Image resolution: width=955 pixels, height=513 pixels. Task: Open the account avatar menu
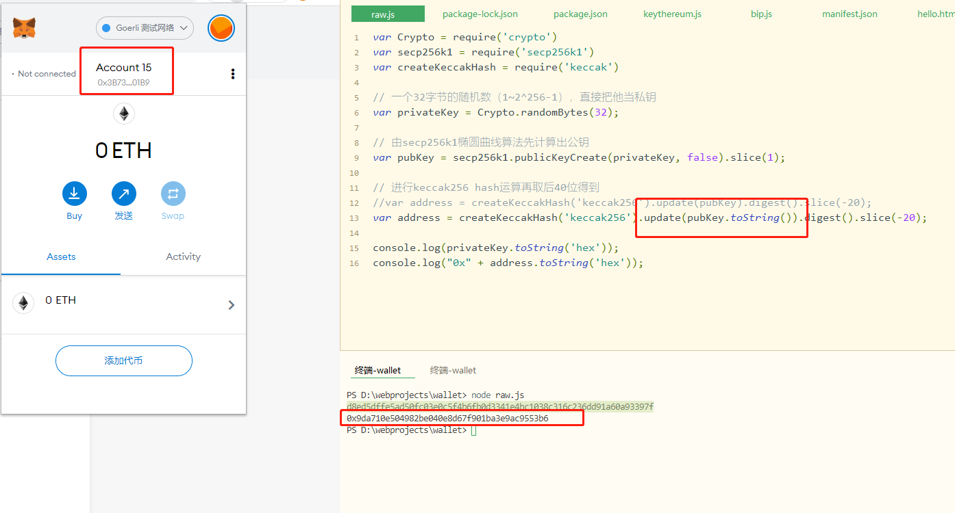pos(221,28)
